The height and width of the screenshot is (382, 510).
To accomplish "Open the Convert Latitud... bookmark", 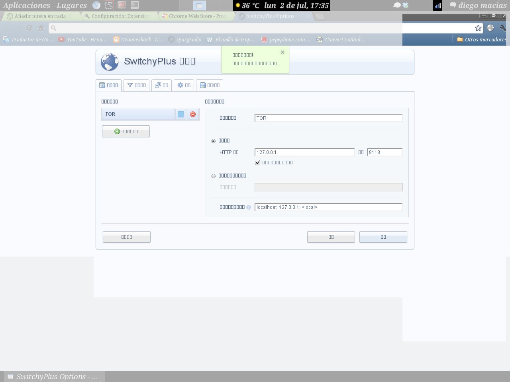I will click(341, 39).
